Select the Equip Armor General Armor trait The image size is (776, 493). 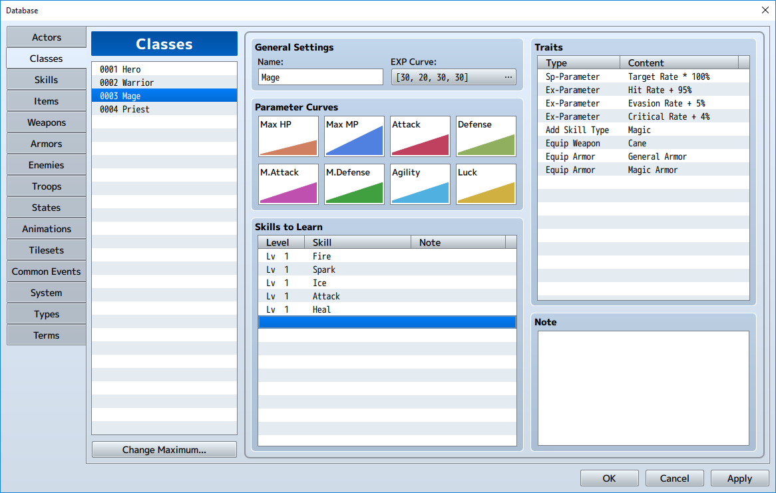click(644, 156)
